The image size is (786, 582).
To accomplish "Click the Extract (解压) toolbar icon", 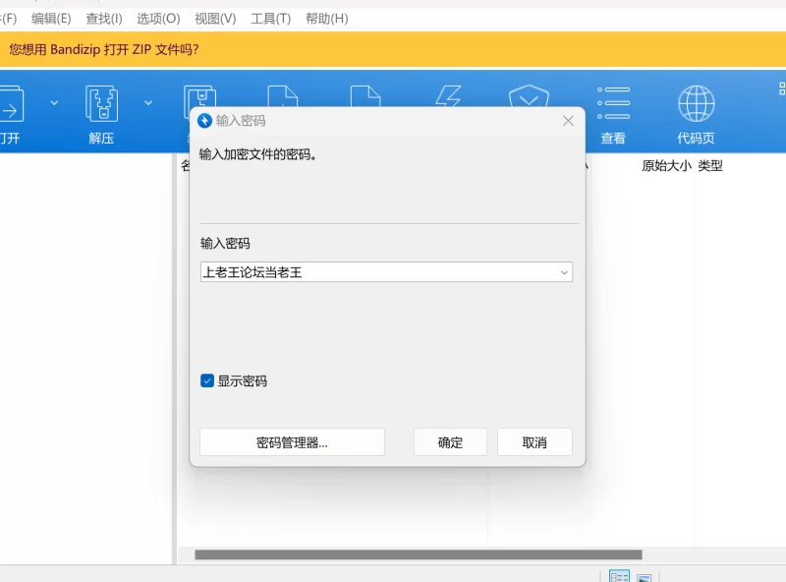I will tap(102, 104).
